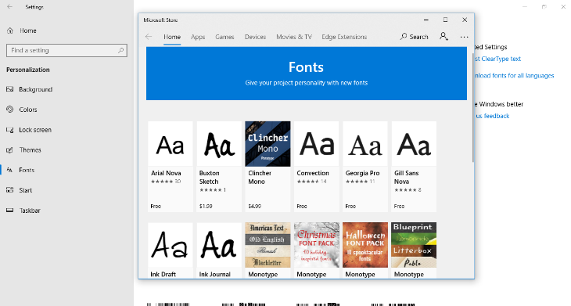571x306 pixels.
Task: Click in the Find a setting box
Action: (x=66, y=50)
